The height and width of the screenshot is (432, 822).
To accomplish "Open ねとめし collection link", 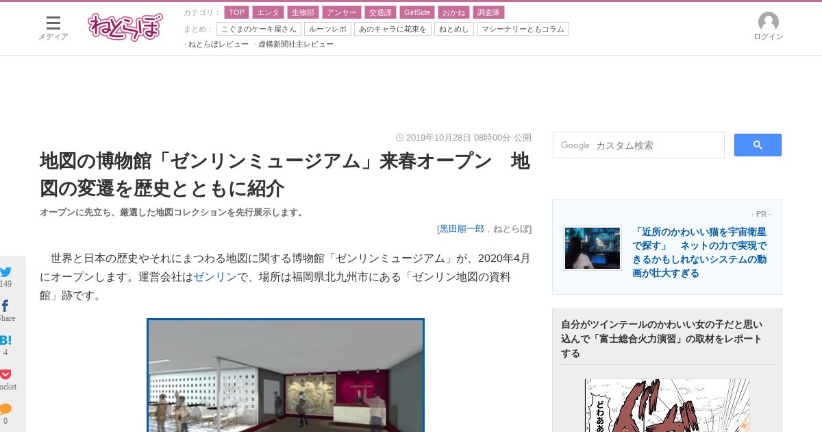I will 453,29.
